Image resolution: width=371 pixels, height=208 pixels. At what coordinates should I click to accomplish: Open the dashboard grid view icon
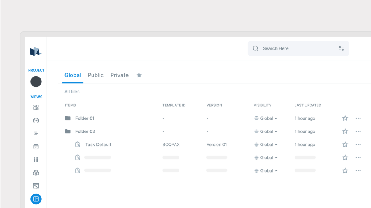click(x=36, y=107)
